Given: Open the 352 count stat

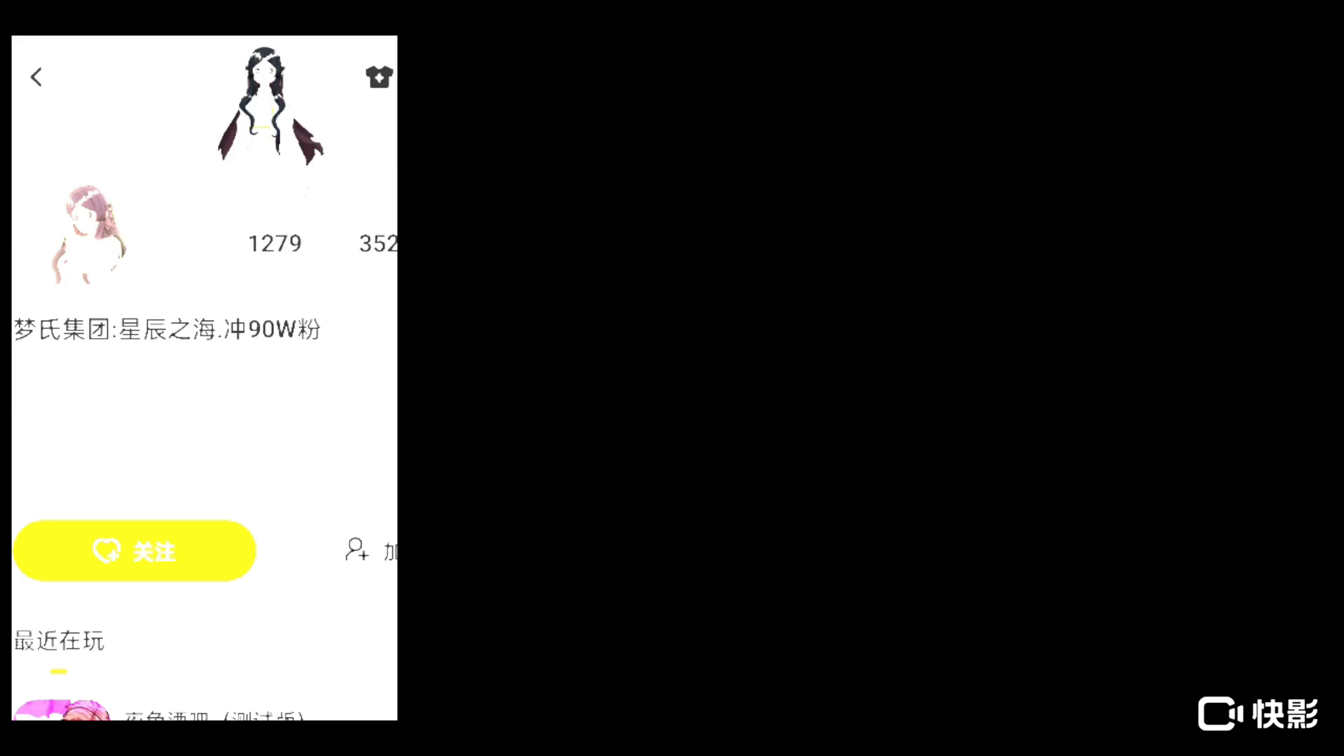Looking at the screenshot, I should [378, 244].
